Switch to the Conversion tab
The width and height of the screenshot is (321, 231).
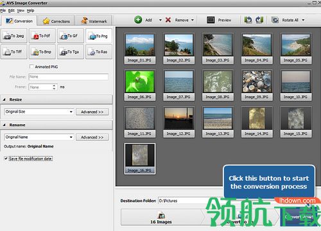coord(19,21)
